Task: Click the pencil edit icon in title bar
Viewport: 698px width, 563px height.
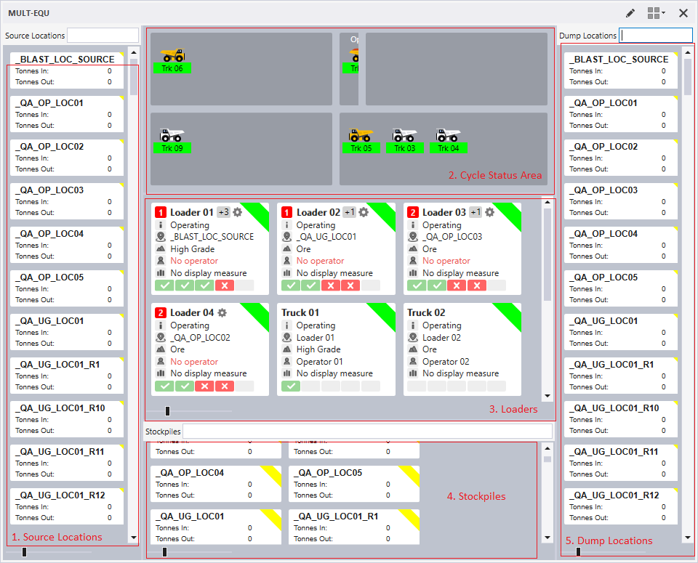Action: point(630,13)
